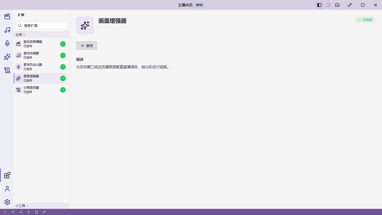Select 文稿提词器 in the extension list
The image size is (382, 215).
click(41, 90)
